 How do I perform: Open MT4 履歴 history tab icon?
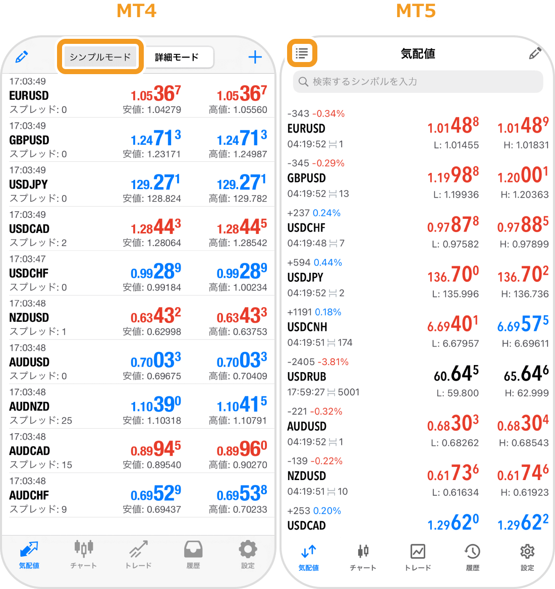point(193,549)
